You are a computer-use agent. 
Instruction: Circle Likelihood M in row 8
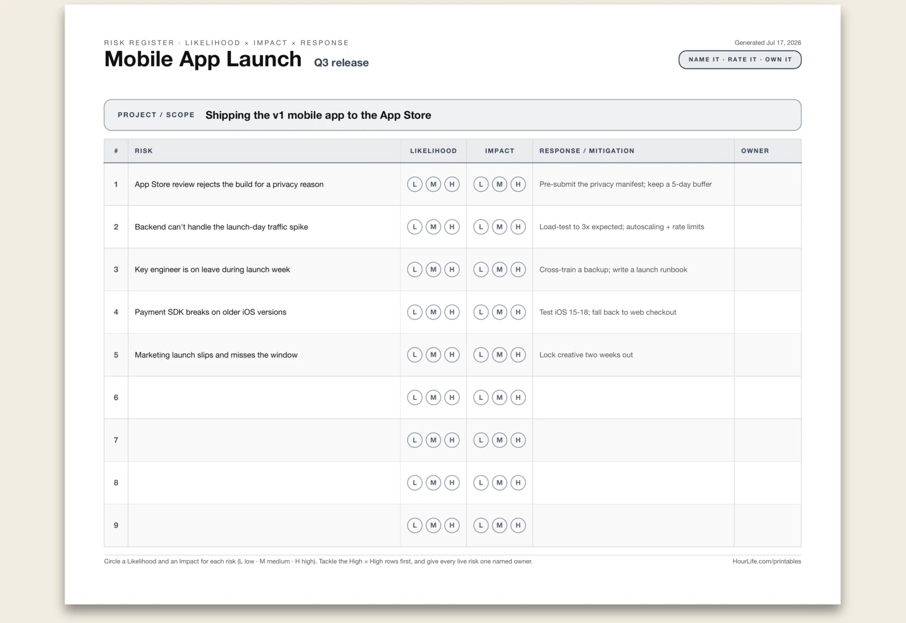tap(433, 483)
